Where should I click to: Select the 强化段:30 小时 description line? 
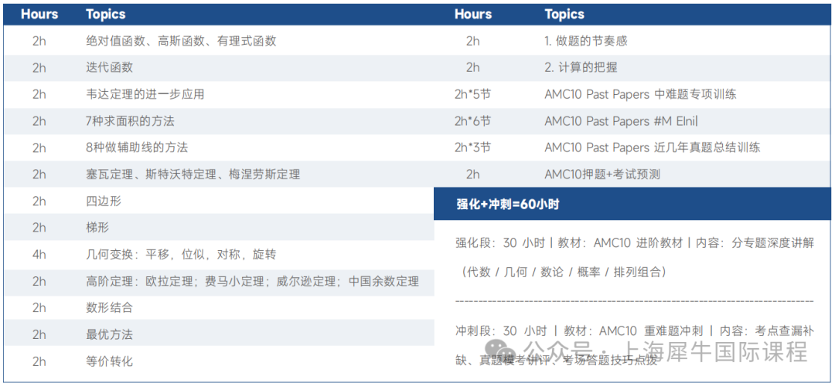(x=635, y=243)
